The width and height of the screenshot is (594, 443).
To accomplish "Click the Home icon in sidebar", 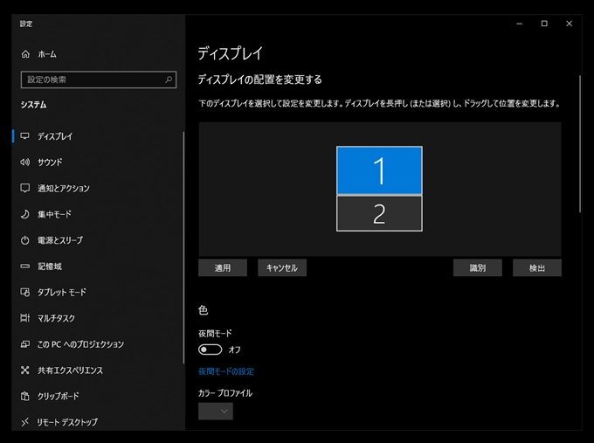I will (25, 54).
